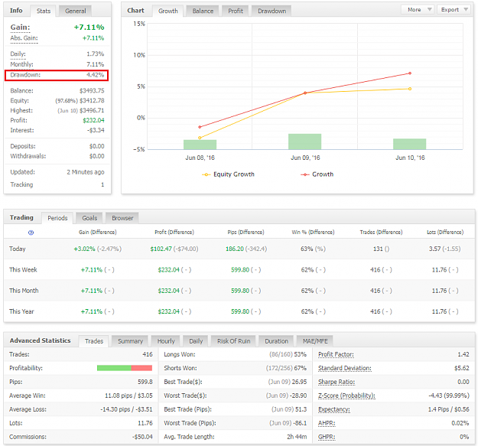
Task: Click the Profit value $232.04 in Info
Action: (93, 120)
